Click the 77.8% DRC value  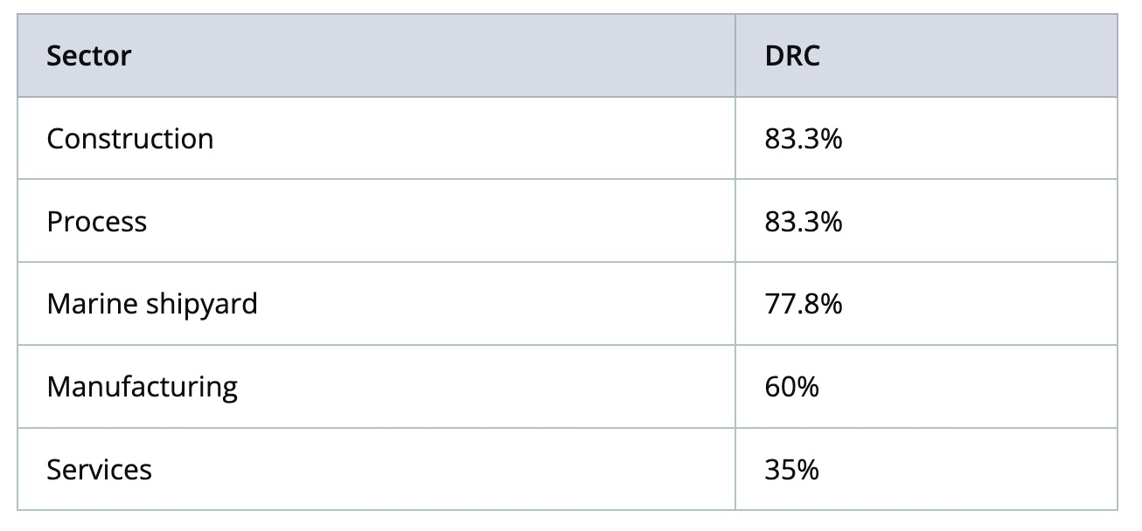tap(803, 304)
